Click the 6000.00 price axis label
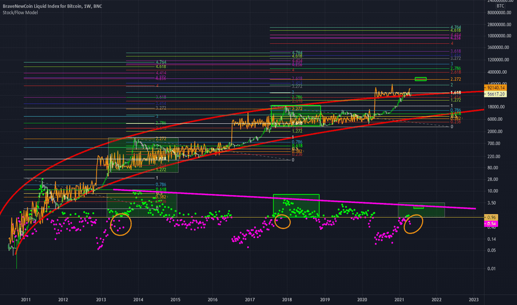 coord(495,119)
